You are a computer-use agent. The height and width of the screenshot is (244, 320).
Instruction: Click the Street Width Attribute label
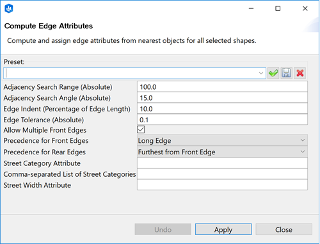click(x=37, y=185)
